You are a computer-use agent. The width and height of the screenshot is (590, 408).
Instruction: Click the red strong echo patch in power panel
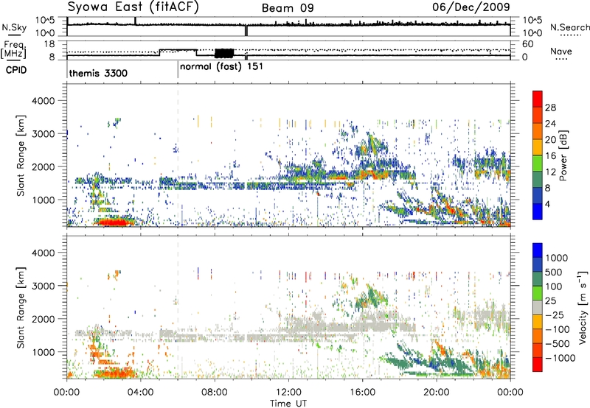click(x=112, y=222)
